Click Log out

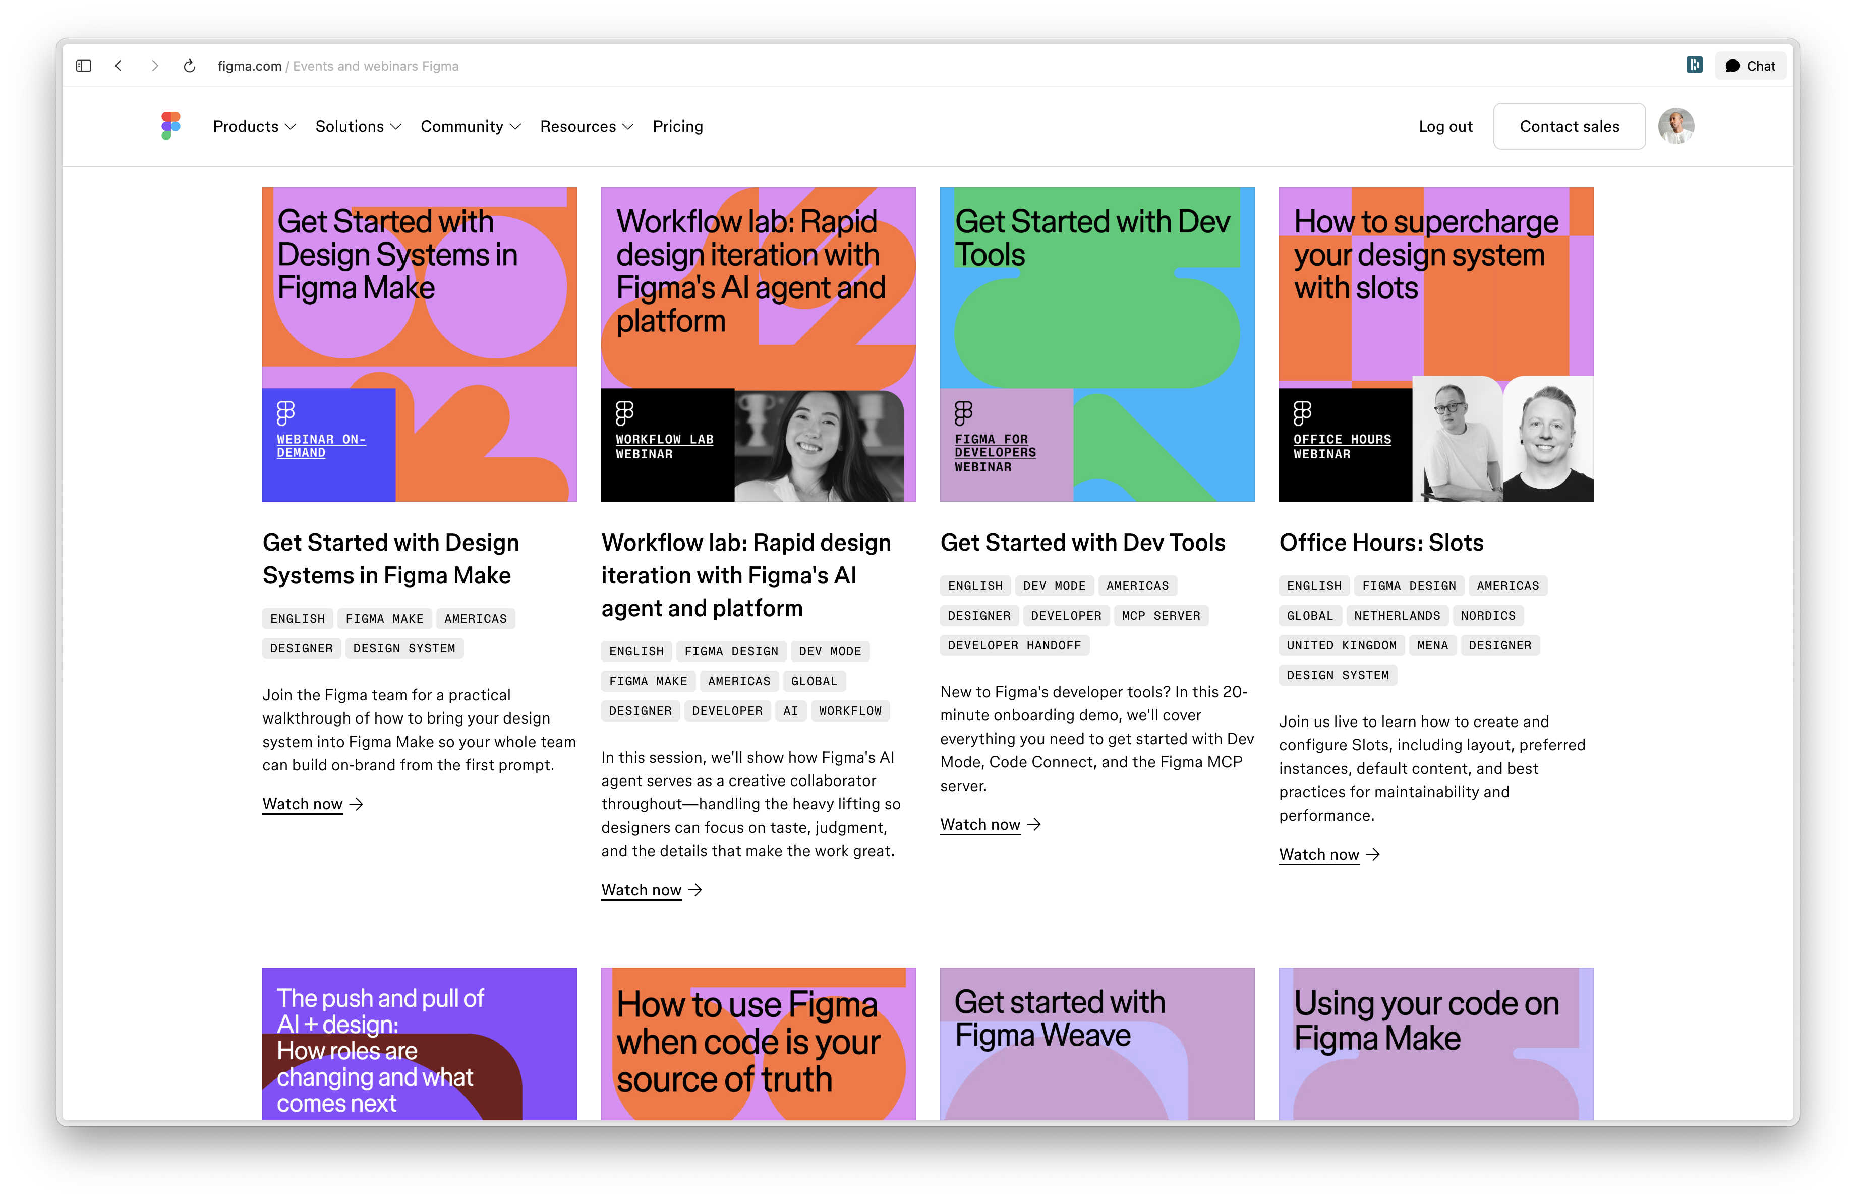coord(1445,126)
